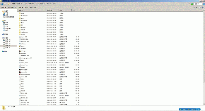Toggle the preview pane icon

(199, 7)
